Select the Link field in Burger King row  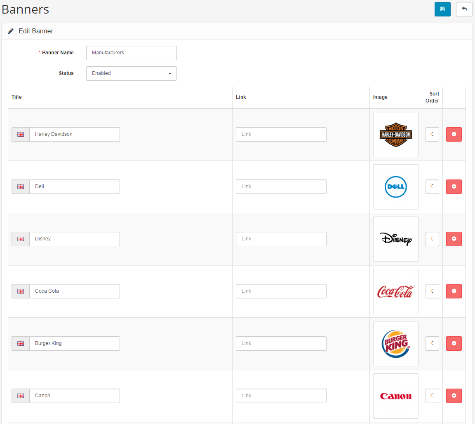tap(281, 344)
